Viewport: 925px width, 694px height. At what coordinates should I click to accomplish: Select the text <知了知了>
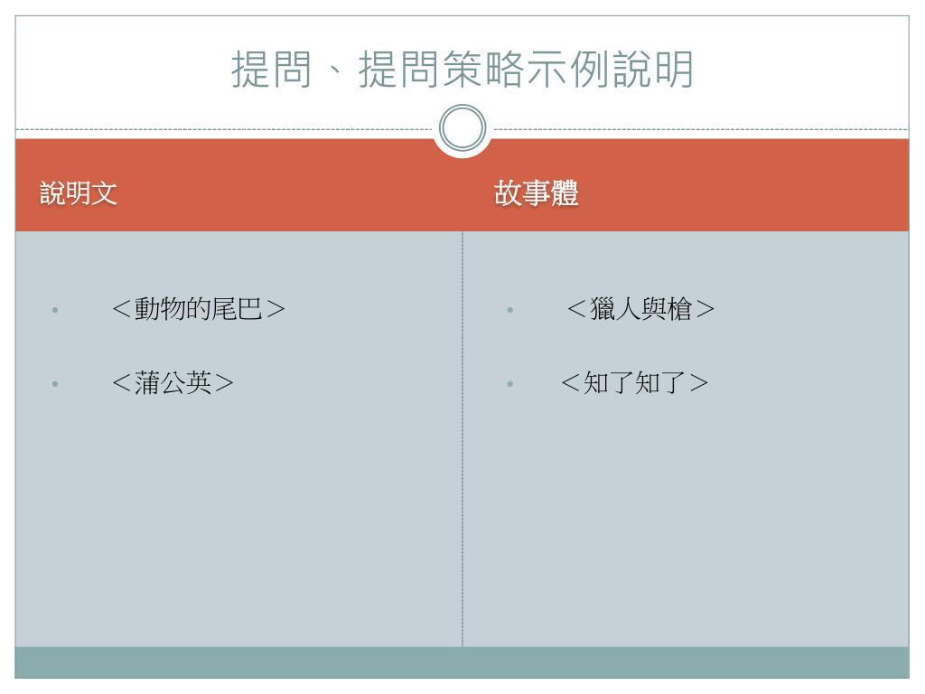[634, 382]
